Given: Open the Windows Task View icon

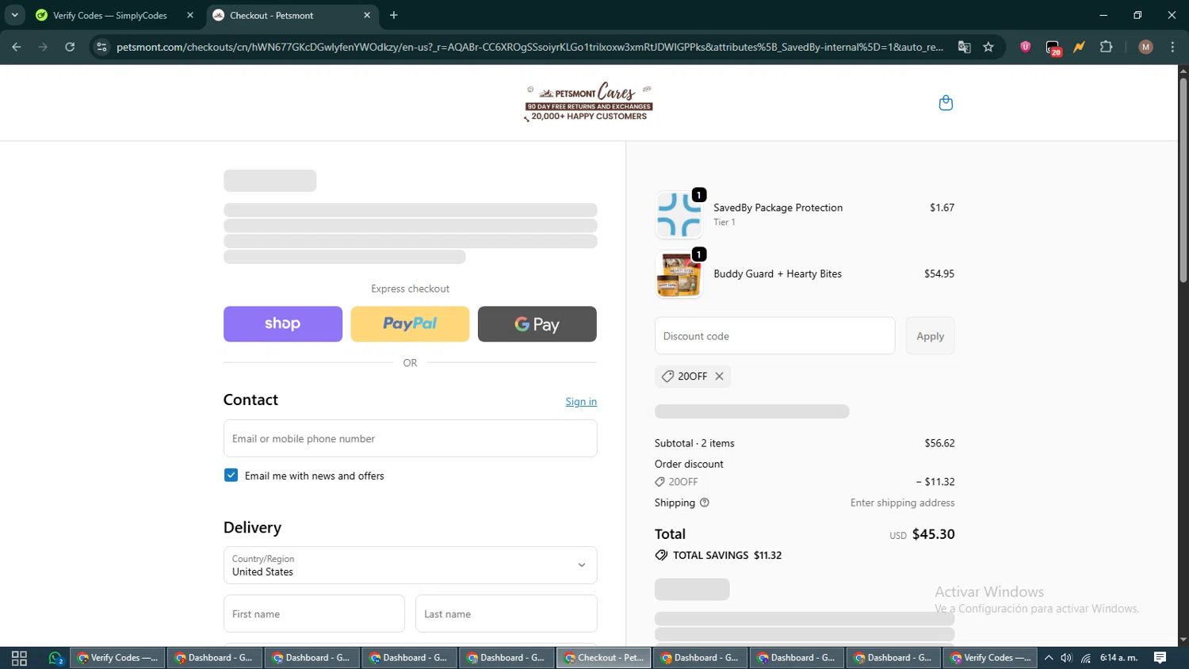Looking at the screenshot, I should pyautogui.click(x=19, y=658).
